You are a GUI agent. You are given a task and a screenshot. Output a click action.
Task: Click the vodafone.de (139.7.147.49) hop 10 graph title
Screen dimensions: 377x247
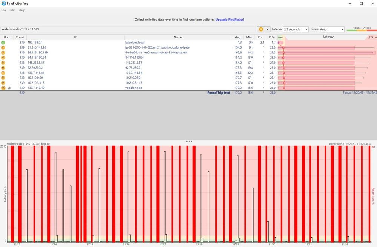(x=28, y=144)
